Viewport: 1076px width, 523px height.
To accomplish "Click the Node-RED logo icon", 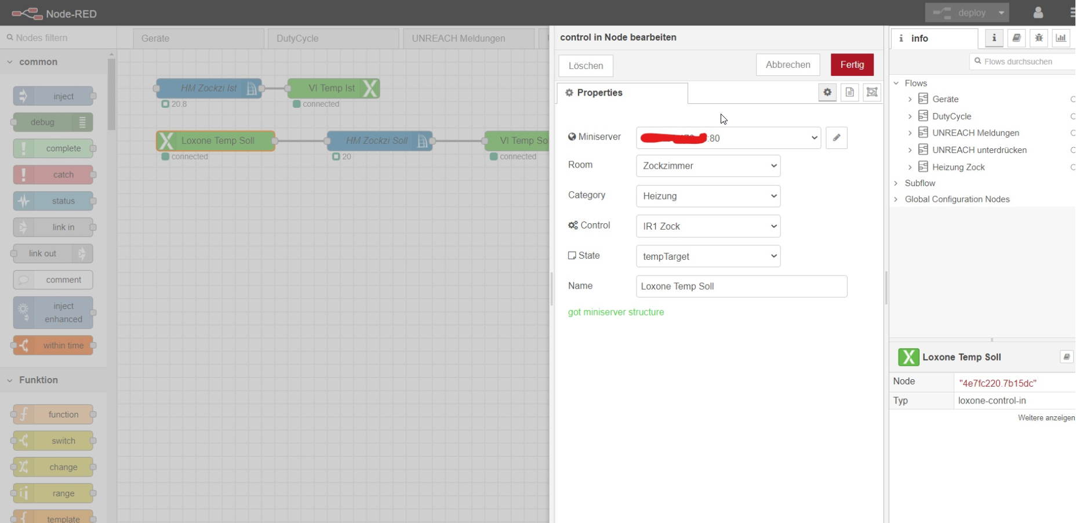I will pos(27,13).
